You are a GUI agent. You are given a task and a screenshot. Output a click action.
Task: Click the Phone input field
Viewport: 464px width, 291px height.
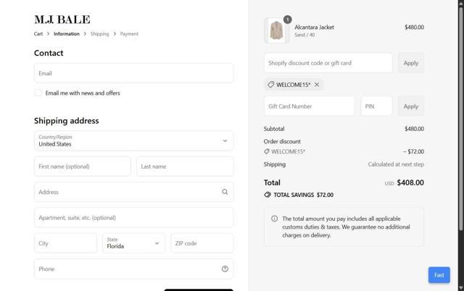coord(133,269)
